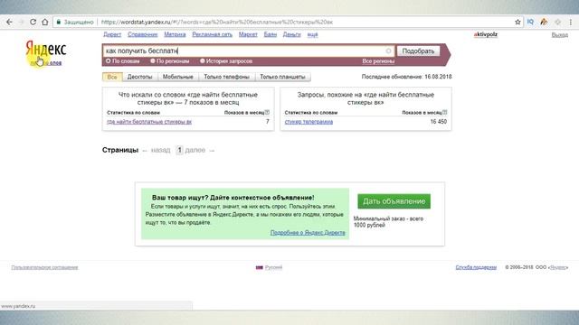Click help icon beside left 'Показов в месяц'

[x=267, y=112]
